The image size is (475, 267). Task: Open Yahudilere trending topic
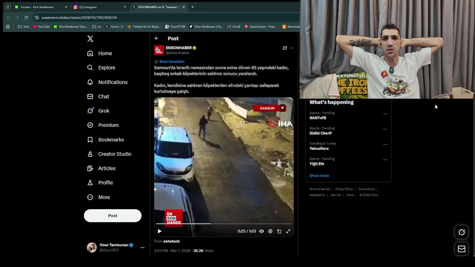[x=319, y=149]
